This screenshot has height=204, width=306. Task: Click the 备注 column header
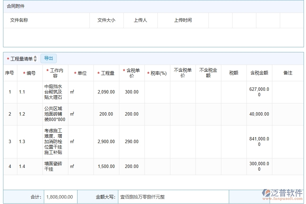288,72
